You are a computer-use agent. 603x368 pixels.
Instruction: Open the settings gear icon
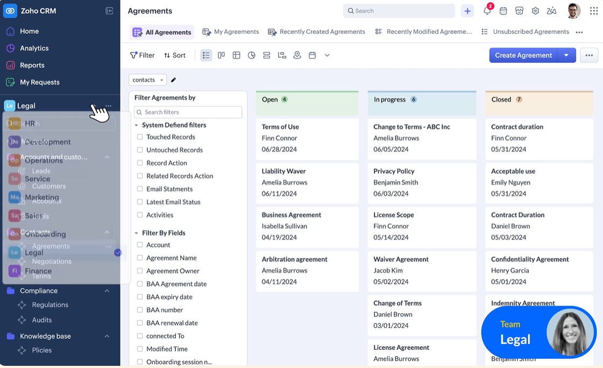tap(535, 11)
